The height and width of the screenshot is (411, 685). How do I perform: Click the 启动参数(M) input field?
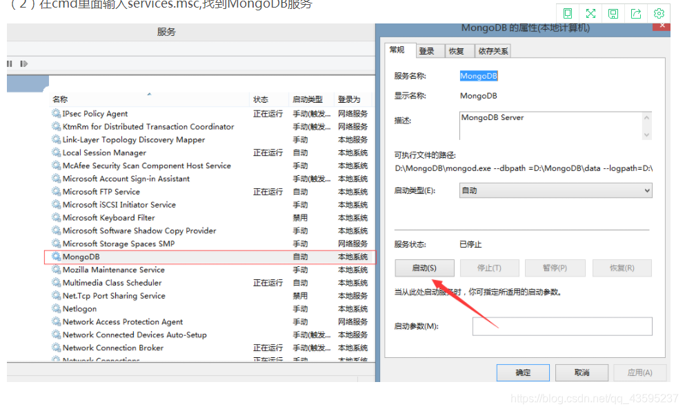[562, 326]
